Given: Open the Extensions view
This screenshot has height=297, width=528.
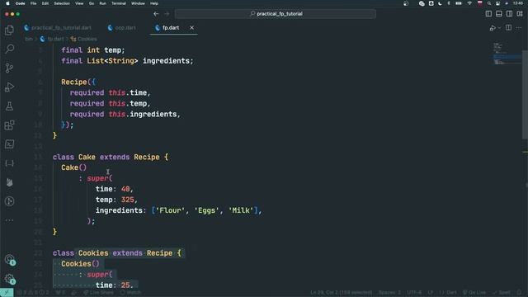Looking at the screenshot, I should click(9, 125).
